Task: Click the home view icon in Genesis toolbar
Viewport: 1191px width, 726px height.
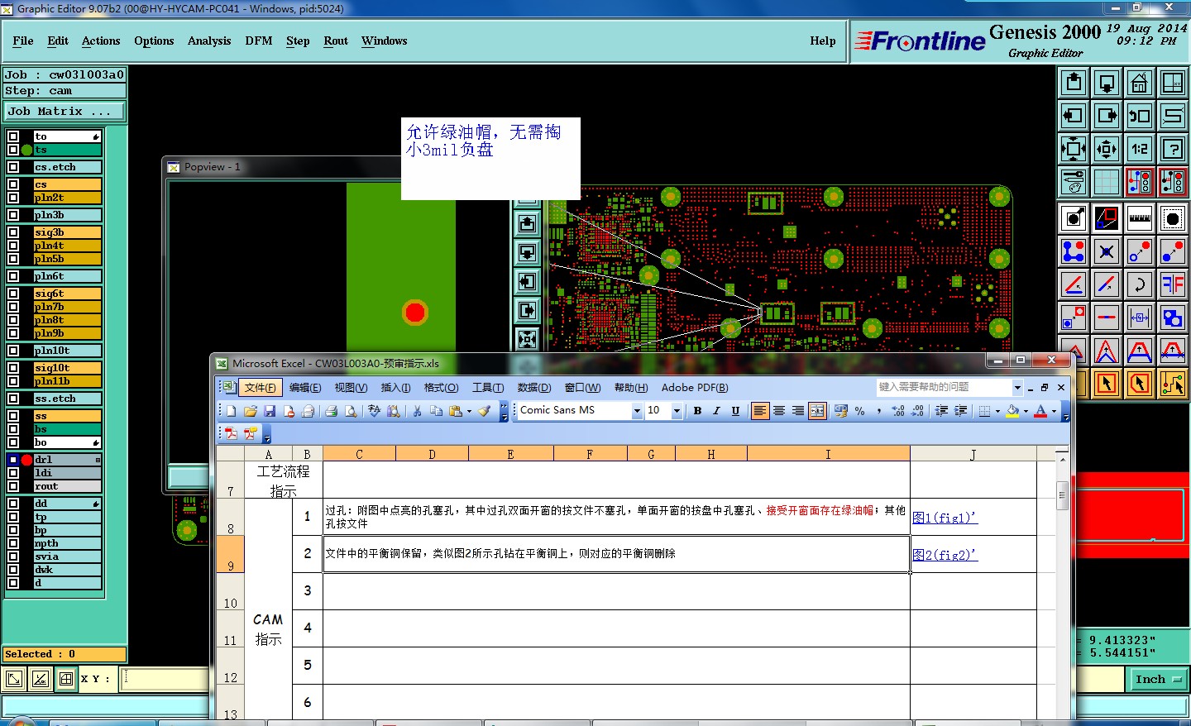Action: 1139,83
